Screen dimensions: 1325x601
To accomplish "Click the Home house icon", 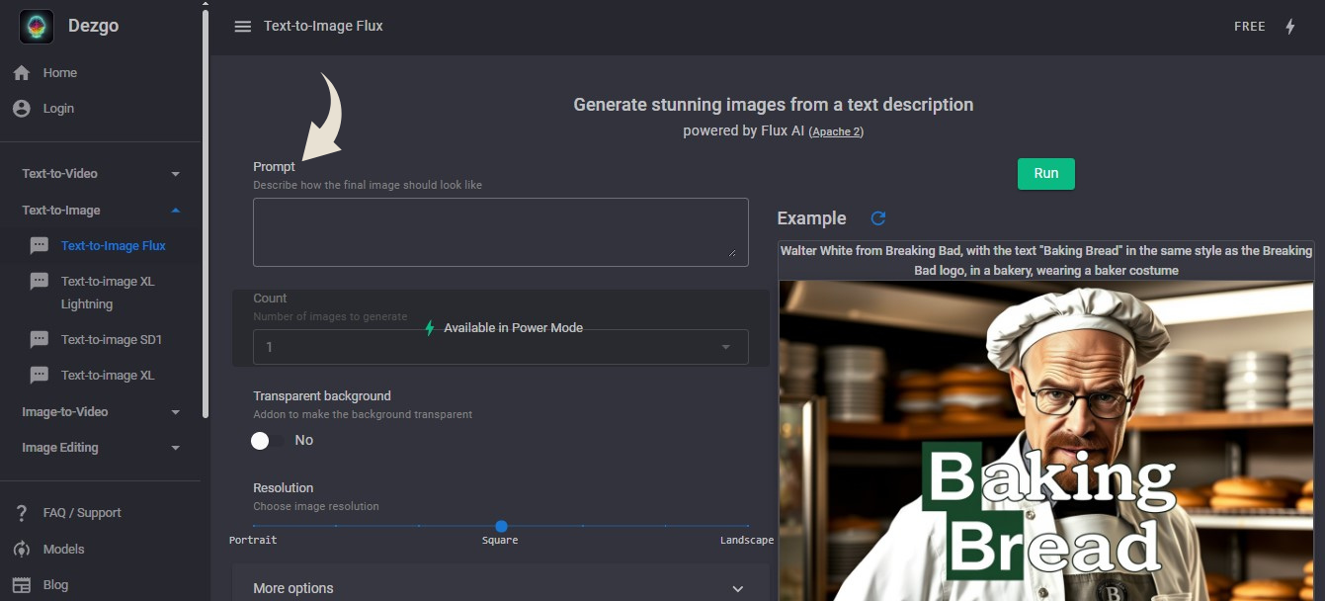I will [22, 73].
